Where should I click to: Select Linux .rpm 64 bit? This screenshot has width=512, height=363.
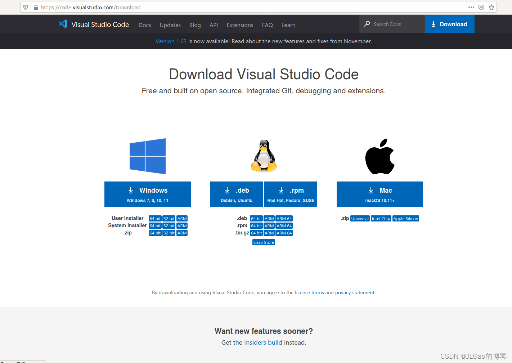(x=256, y=226)
